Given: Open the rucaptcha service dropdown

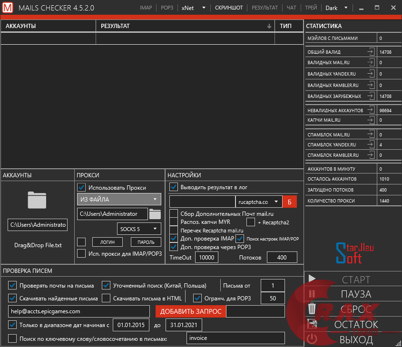Looking at the screenshot, I should (x=259, y=202).
